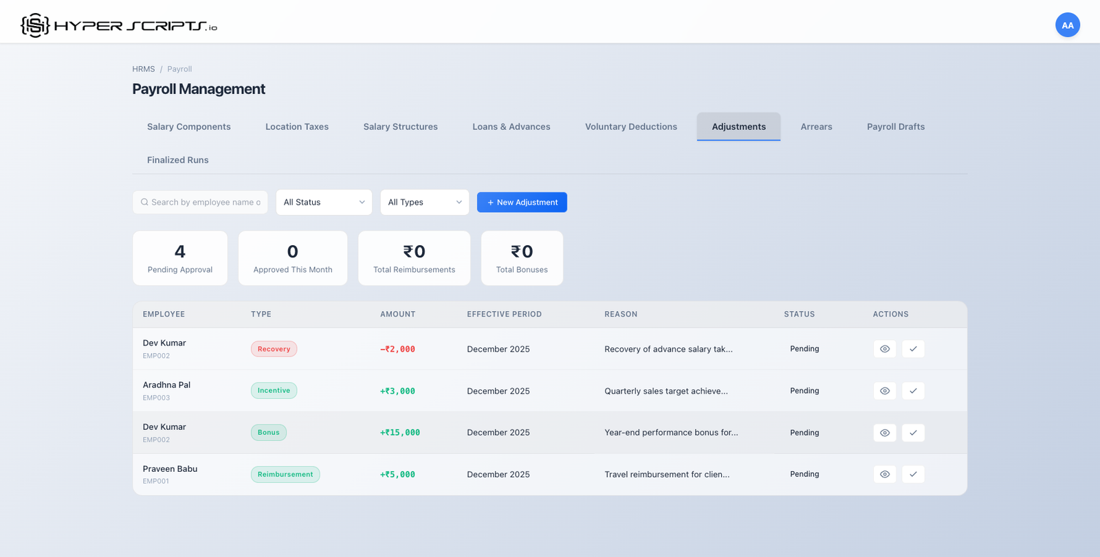Approve Praveen Babu's Reimbursement checkmark
The image size is (1100, 557).
tap(913, 475)
